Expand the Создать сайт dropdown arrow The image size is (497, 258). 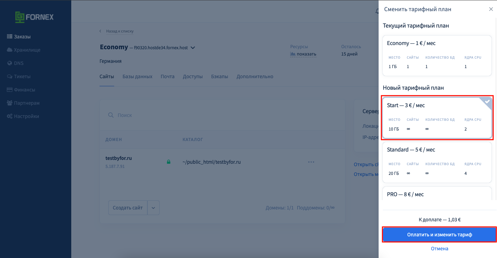(154, 208)
